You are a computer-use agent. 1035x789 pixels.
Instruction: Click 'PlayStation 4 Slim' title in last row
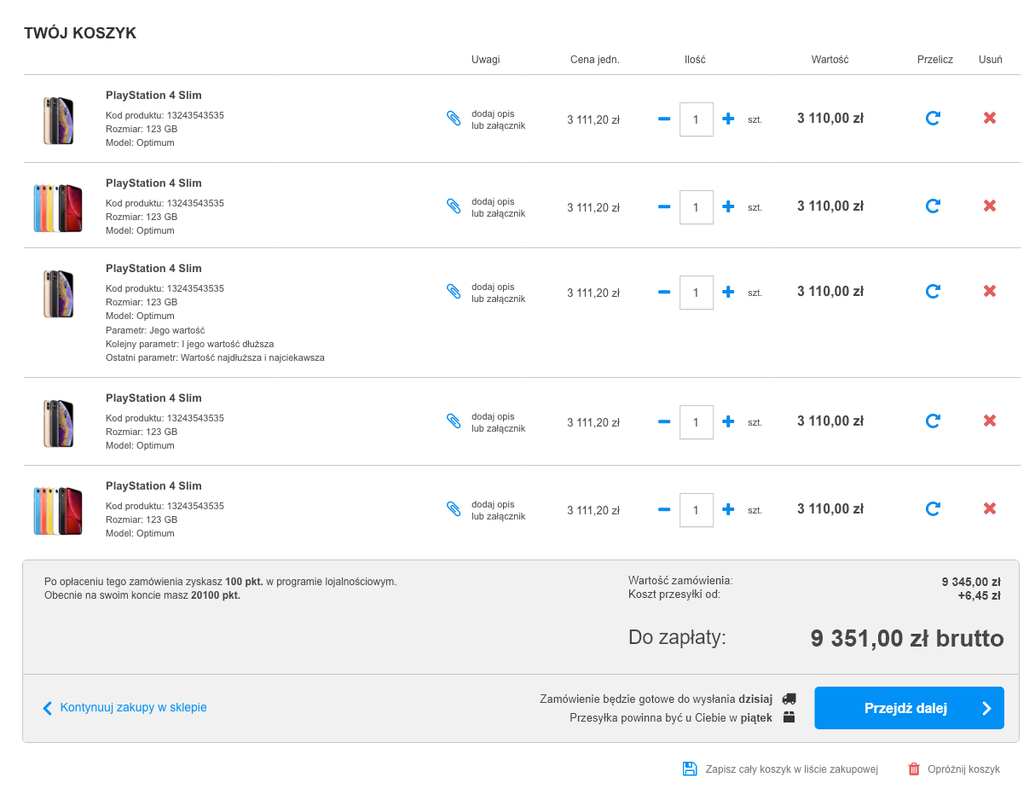tap(153, 486)
